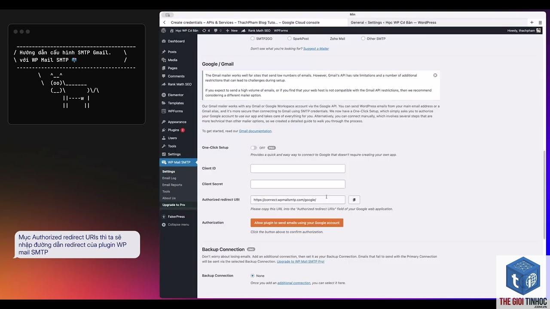
Task: Click into the Client ID field
Action: pos(298,169)
